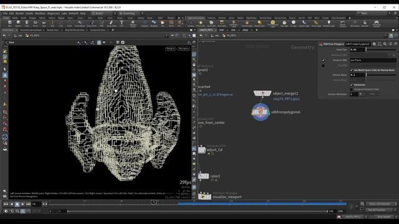
Task: Toggle Use World Space Units for Narrow Band
Action: (352, 70)
